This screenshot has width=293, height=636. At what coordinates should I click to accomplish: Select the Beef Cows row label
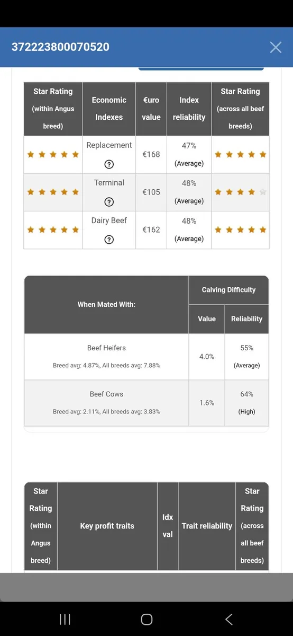(x=106, y=394)
